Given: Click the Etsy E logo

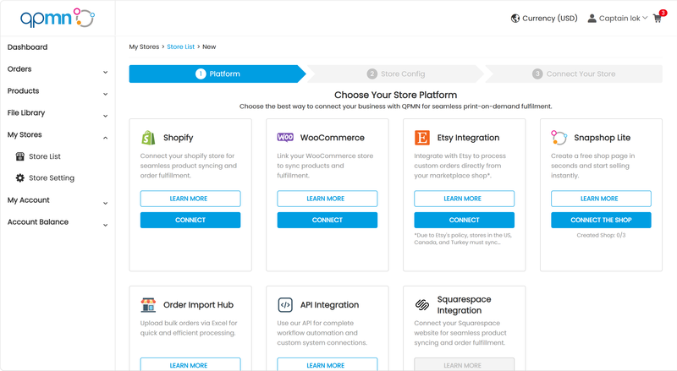Looking at the screenshot, I should point(421,138).
